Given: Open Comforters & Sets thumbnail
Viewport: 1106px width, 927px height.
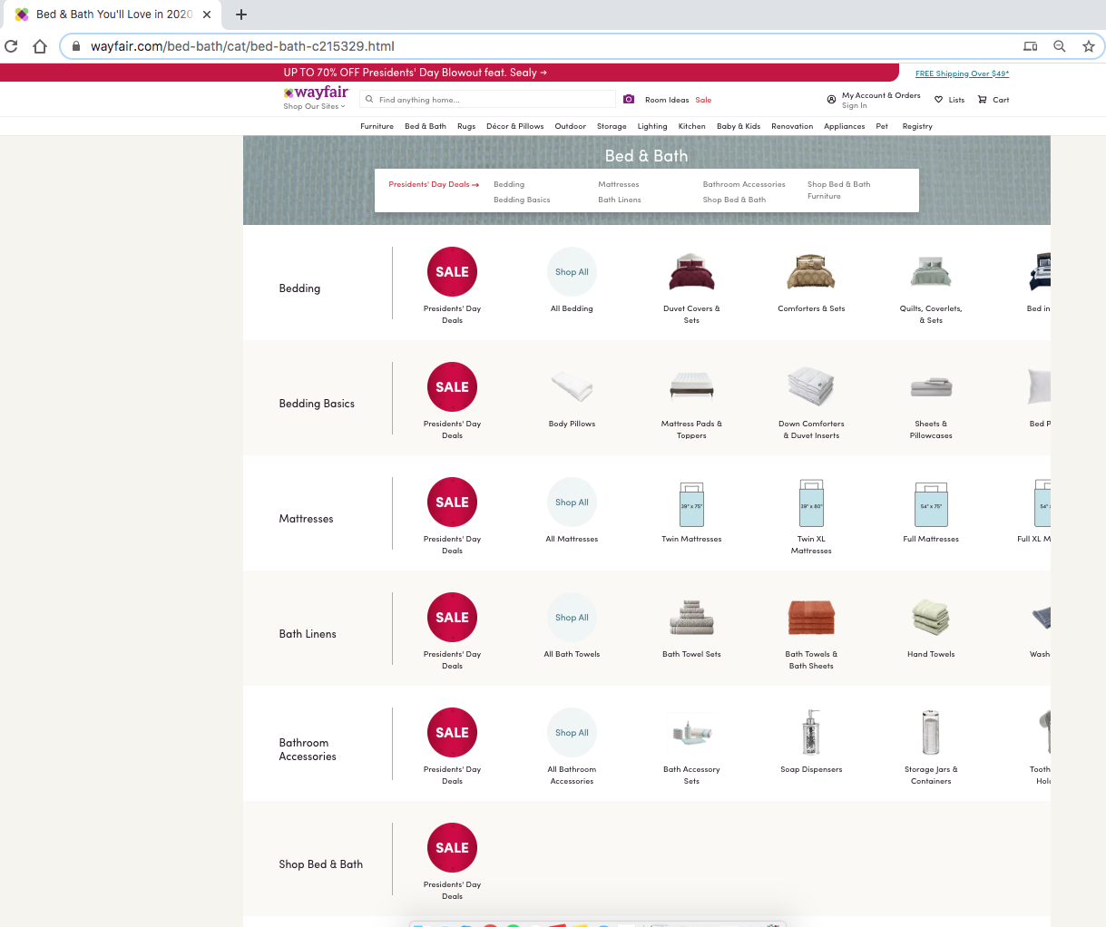Looking at the screenshot, I should click(x=811, y=272).
